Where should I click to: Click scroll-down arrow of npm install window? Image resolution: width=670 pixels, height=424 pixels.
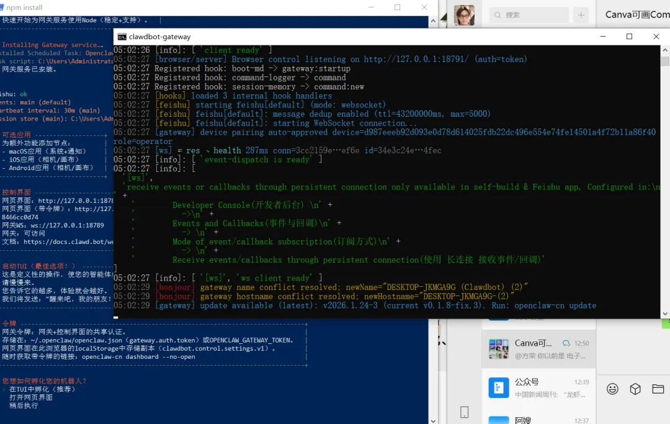point(433,420)
